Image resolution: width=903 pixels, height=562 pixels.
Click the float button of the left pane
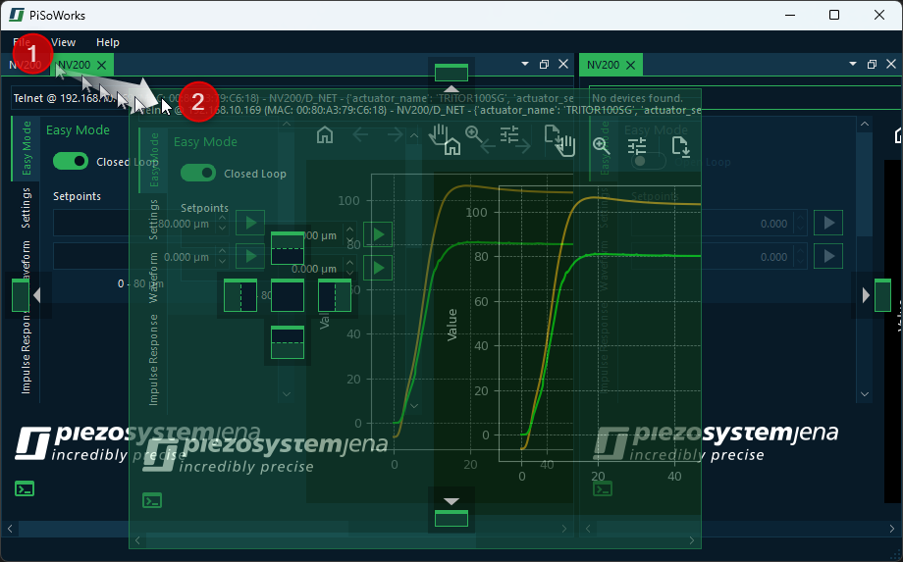pyautogui.click(x=544, y=65)
